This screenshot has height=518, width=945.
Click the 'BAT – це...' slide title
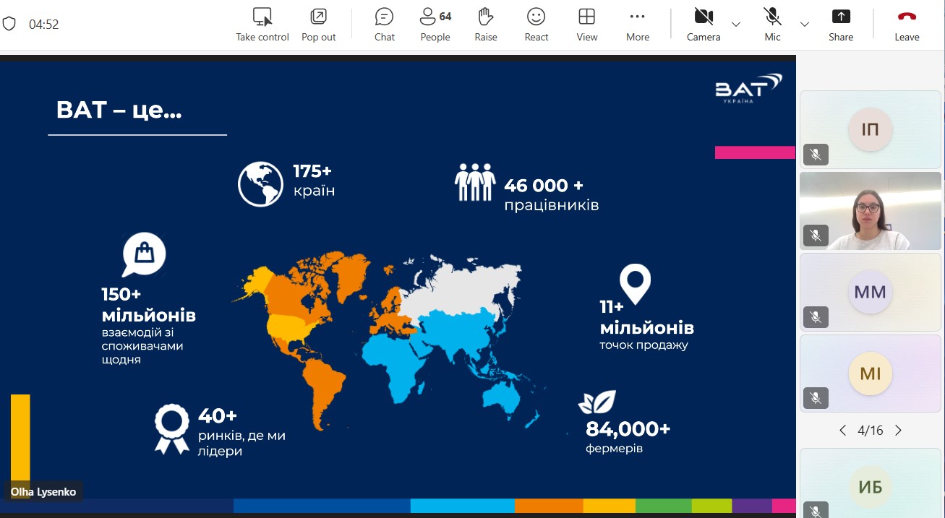click(x=119, y=110)
